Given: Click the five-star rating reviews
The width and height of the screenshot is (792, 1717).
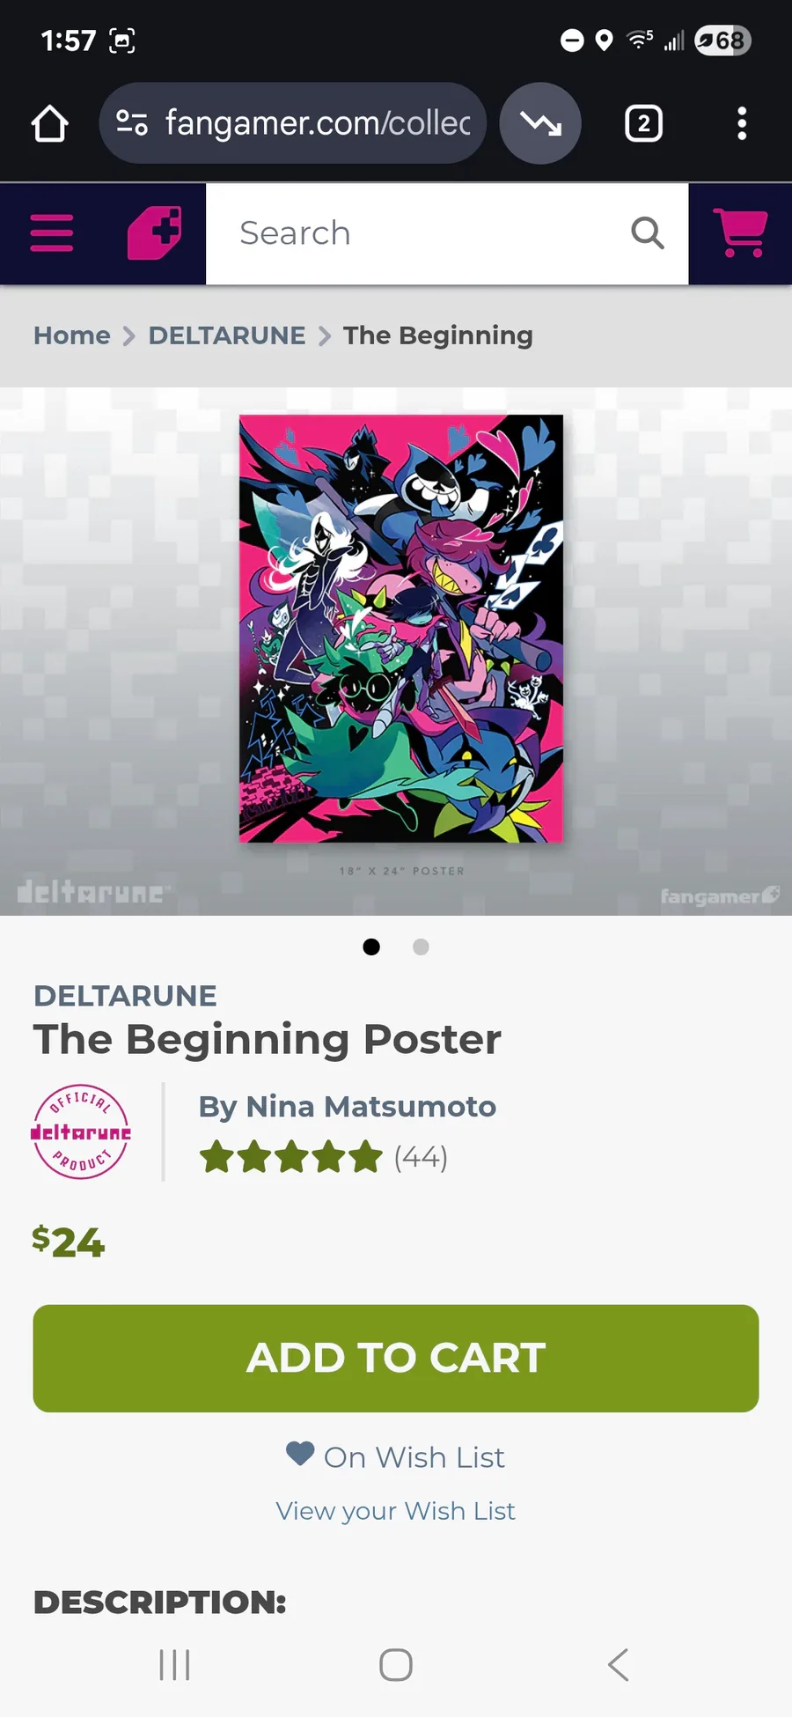Looking at the screenshot, I should (x=323, y=1157).
